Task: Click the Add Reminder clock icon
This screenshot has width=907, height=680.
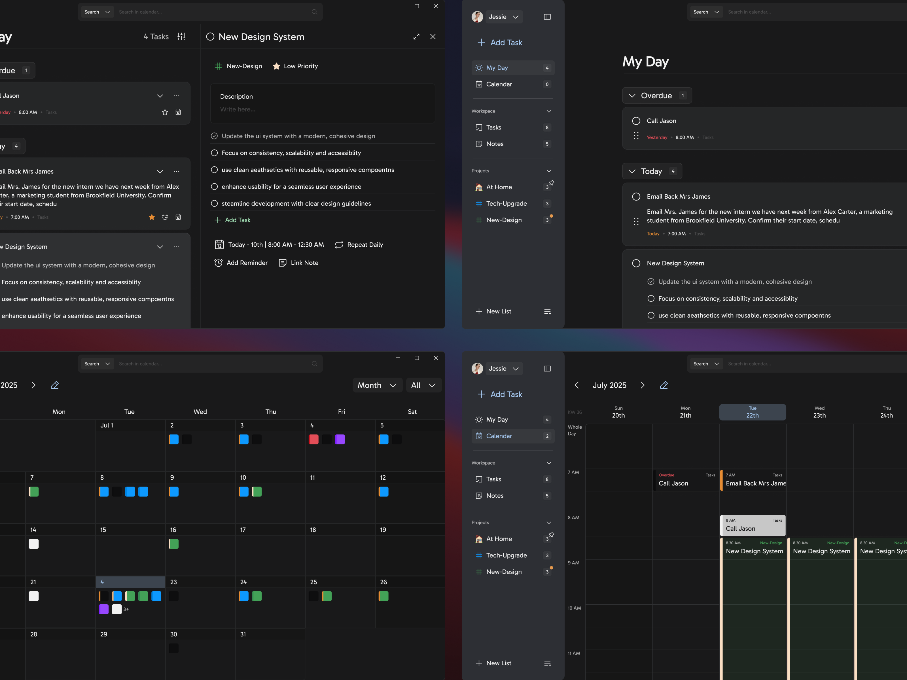Action: (219, 263)
